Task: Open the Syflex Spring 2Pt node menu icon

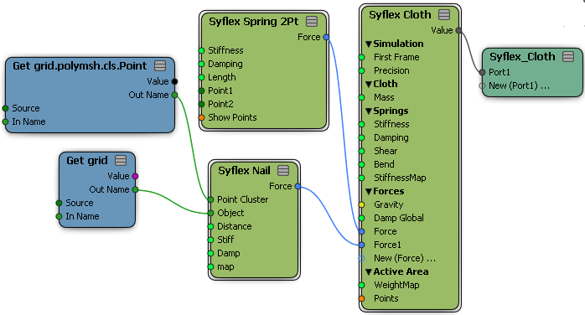Action: (x=312, y=22)
